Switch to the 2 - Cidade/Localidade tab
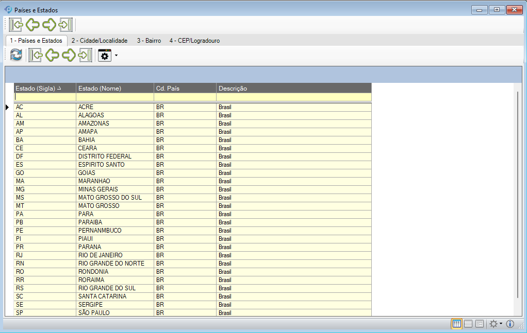 pos(100,40)
